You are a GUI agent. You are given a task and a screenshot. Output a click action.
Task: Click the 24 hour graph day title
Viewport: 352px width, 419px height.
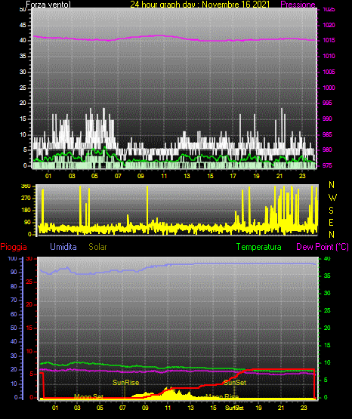200,5
